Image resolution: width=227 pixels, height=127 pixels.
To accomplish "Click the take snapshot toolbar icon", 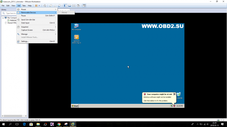I will coord(51,6).
